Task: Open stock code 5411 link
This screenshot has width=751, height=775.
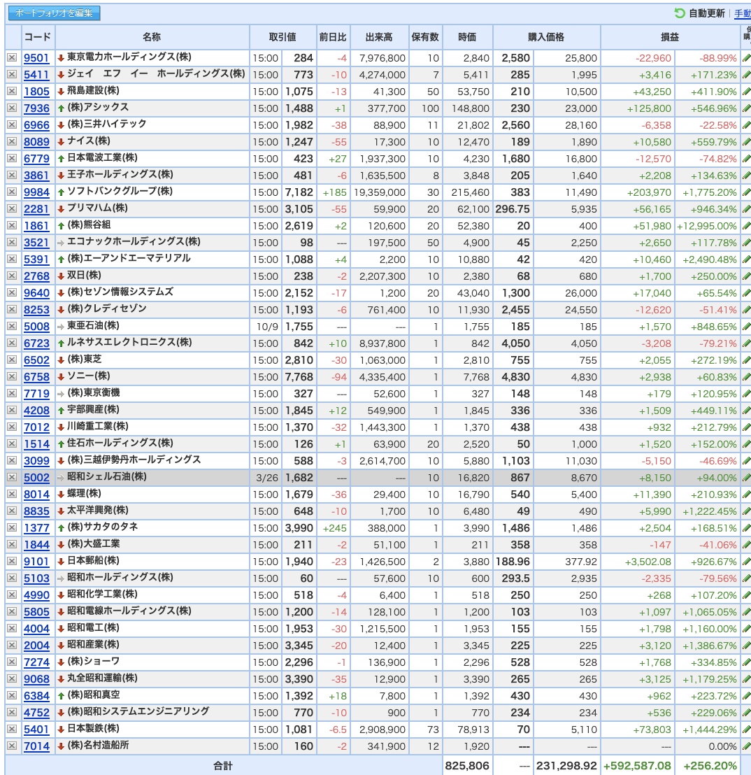Action: (x=36, y=75)
